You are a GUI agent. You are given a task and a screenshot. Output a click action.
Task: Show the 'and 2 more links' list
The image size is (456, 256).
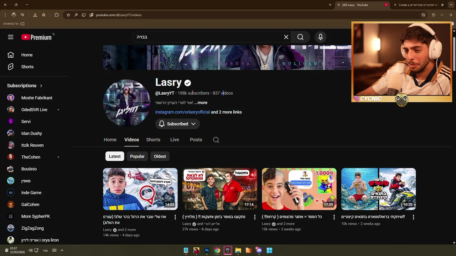pyautogui.click(x=226, y=112)
